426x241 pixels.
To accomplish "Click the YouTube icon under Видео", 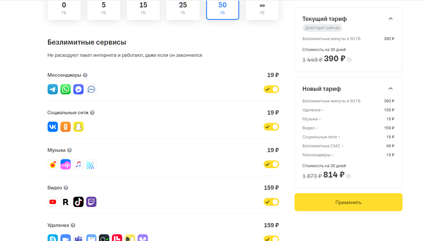I will [53, 202].
